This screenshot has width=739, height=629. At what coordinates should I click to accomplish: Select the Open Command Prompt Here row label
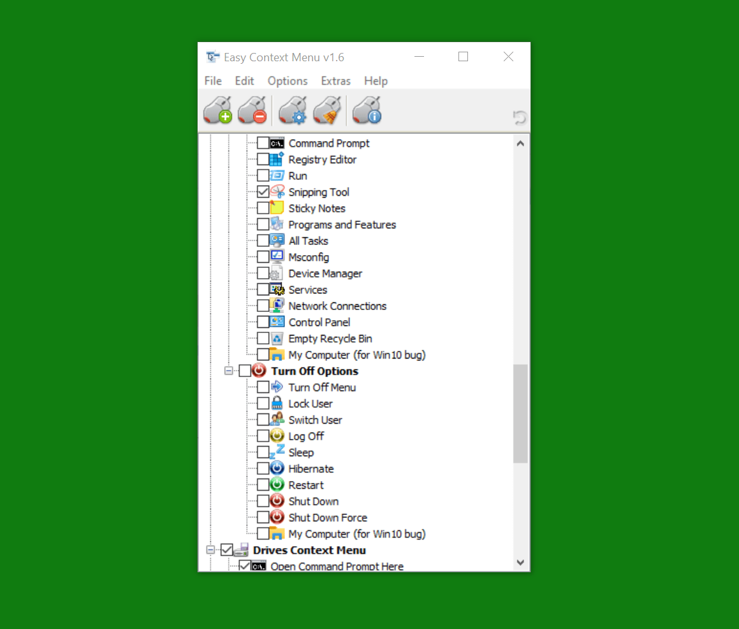click(337, 566)
